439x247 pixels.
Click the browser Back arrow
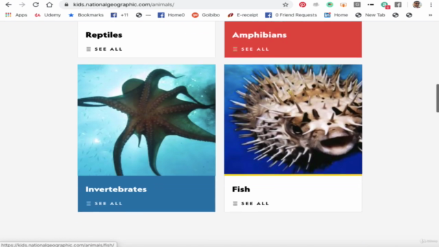[8, 5]
